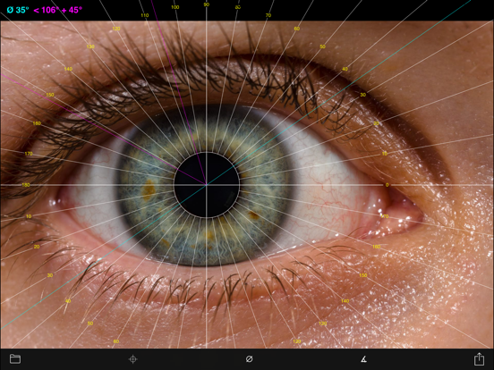Click the cyan Ø 35° readout
The width and height of the screenshot is (494, 370).
pyautogui.click(x=18, y=10)
